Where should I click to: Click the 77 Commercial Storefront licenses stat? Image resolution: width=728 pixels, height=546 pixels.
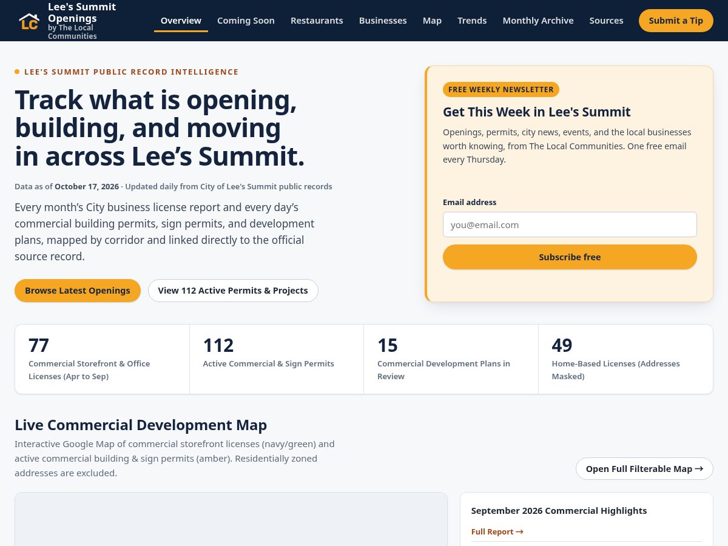(102, 359)
